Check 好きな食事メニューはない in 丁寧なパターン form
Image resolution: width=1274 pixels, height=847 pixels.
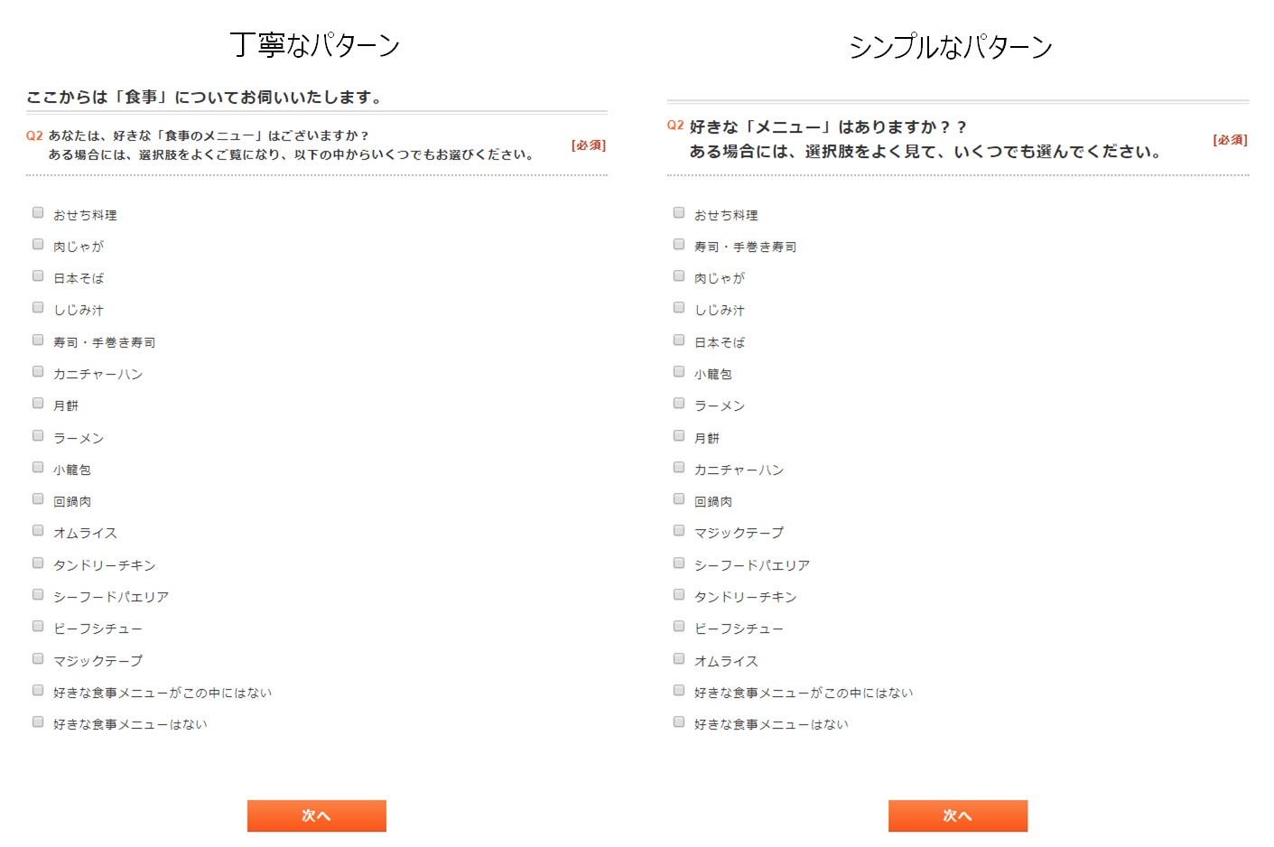38,722
